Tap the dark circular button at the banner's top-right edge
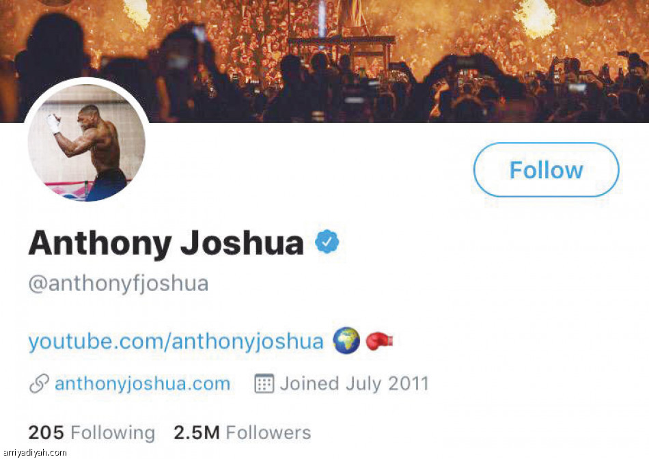Screen dimensions: 649x459 593,2
